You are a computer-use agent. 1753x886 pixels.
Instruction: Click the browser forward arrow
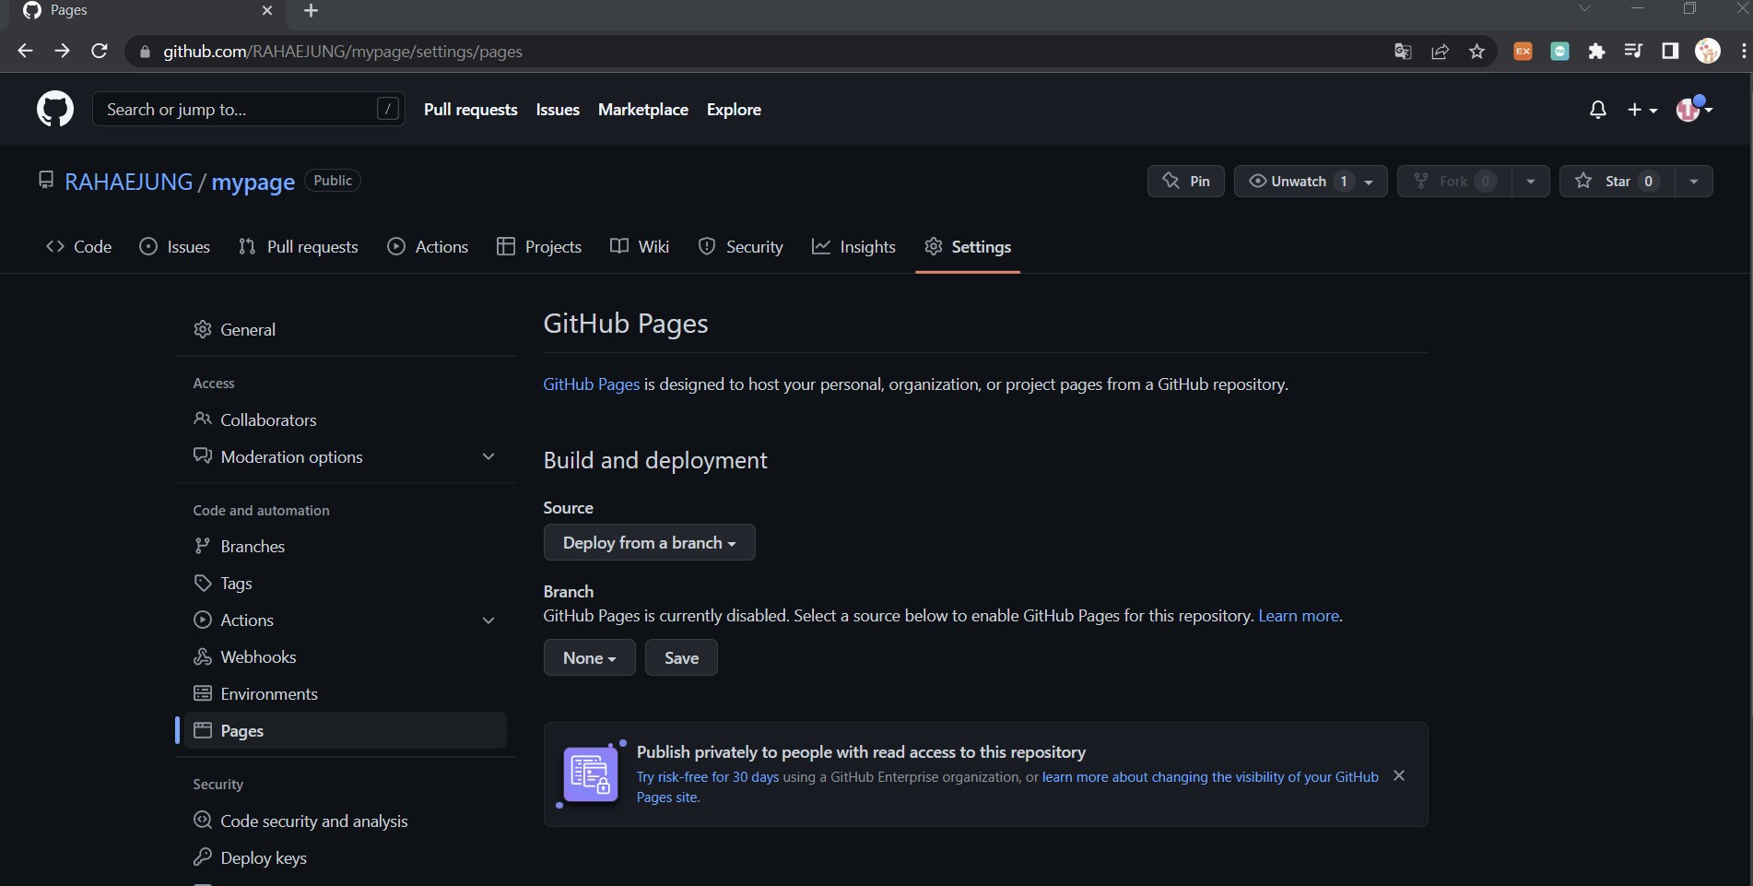tap(62, 52)
